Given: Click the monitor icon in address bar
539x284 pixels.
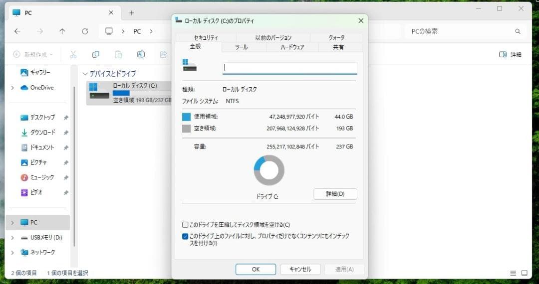Looking at the screenshot, I should (x=109, y=31).
